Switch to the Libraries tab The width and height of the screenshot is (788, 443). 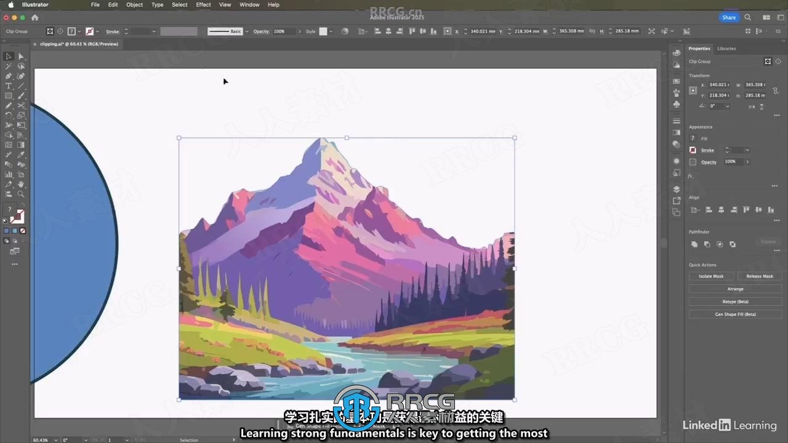pyautogui.click(x=726, y=48)
